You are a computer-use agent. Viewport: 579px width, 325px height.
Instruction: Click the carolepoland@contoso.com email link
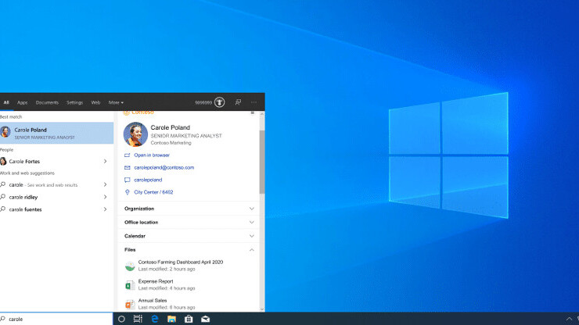164,167
